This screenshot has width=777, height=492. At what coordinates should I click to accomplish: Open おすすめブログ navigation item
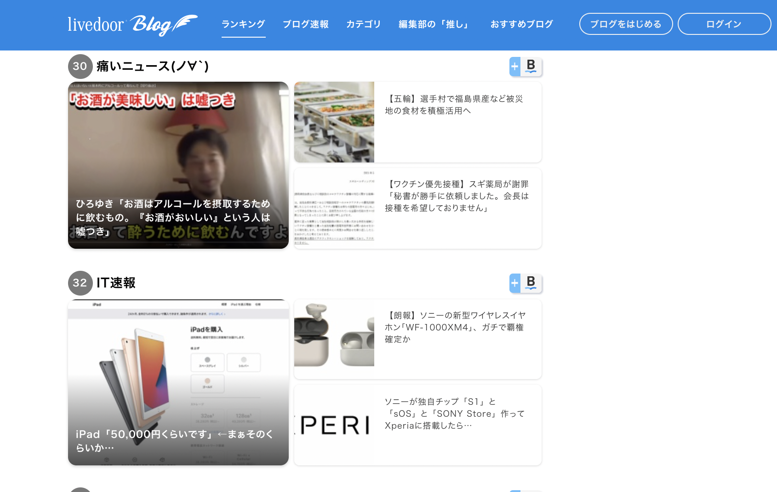click(x=522, y=24)
